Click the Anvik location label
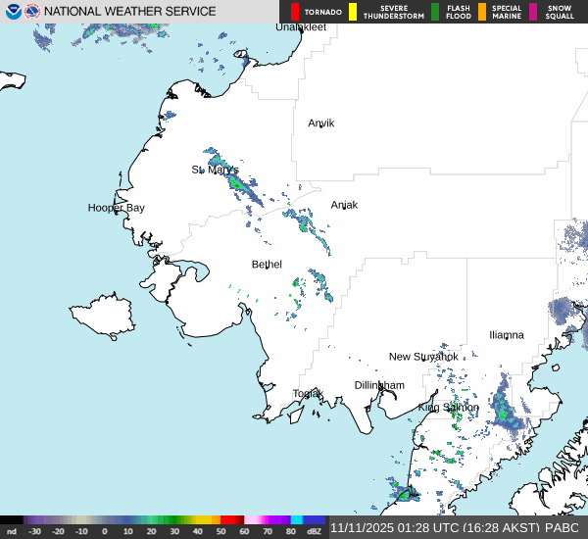 (x=320, y=123)
